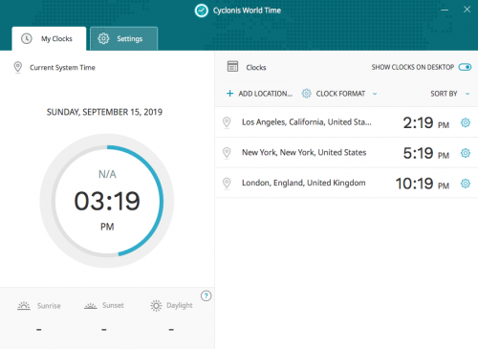
Task: Click the location pin beside New York
Action: (x=227, y=153)
